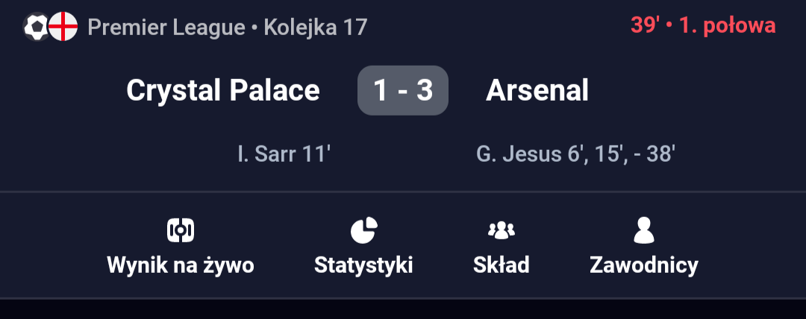Click the Kolejka 17 round text
This screenshot has width=806, height=319.
click(316, 28)
